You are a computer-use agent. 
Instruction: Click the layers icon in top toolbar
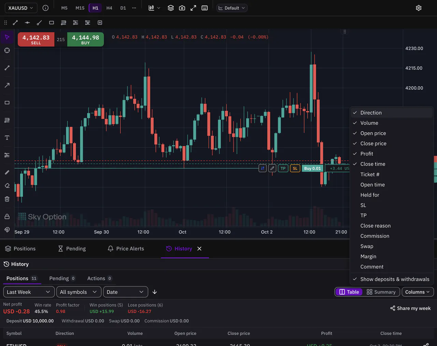[171, 8]
